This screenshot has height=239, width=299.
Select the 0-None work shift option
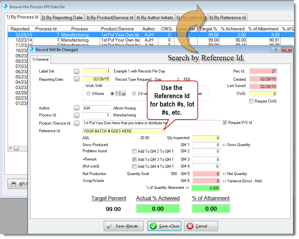(x=89, y=94)
